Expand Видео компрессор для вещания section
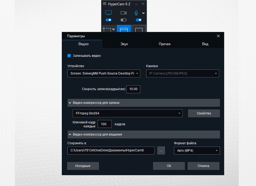 144,134
